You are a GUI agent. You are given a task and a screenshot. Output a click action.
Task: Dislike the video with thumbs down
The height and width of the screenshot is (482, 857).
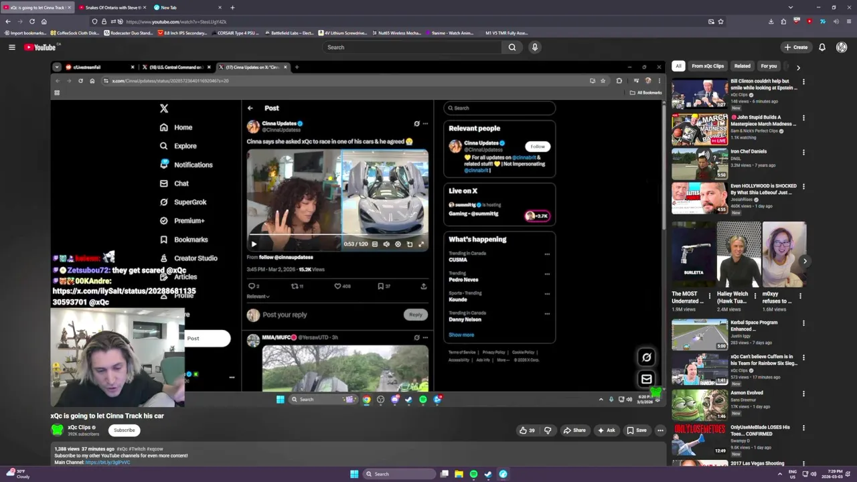click(x=548, y=430)
